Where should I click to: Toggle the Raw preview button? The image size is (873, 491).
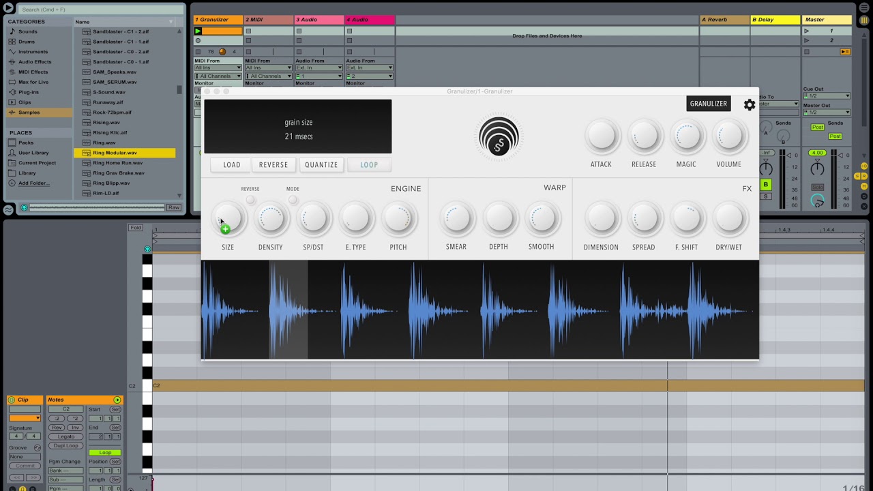(174, 208)
